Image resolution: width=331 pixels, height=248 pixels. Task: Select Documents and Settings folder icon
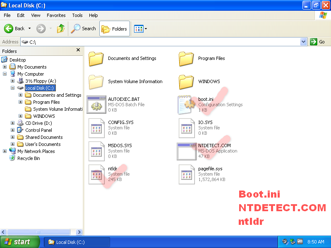(x=96, y=59)
